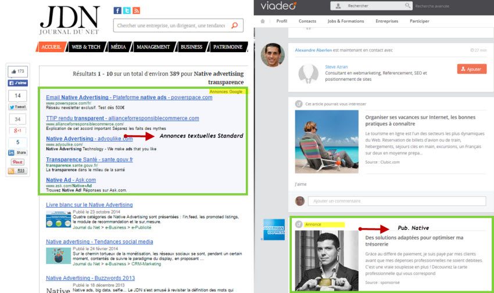The height and width of the screenshot is (293, 494).
Task: Open the beach vacation article image
Action: click(x=327, y=142)
